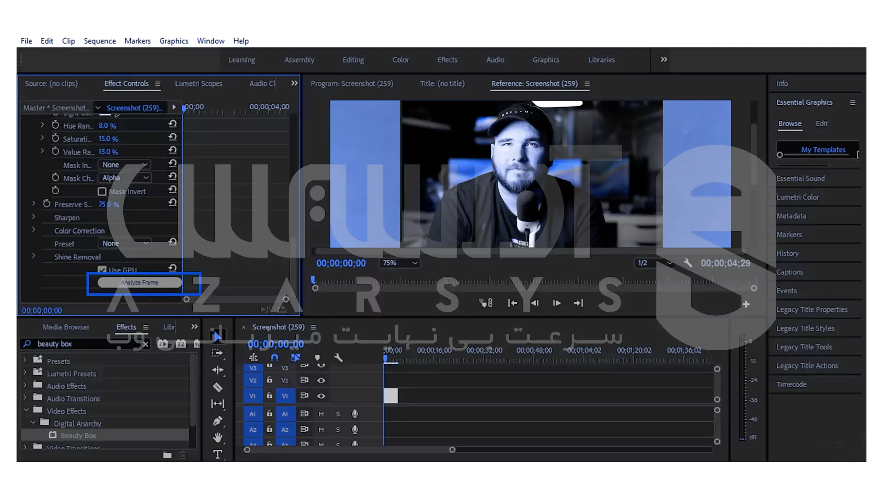Hide track V2 using the eye icon
This screenshot has height=496, width=883.
tap(321, 380)
